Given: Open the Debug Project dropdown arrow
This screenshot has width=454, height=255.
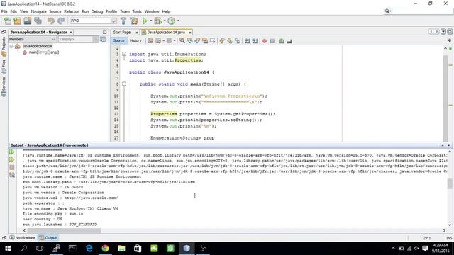Looking at the screenshot, I should point(165,21).
